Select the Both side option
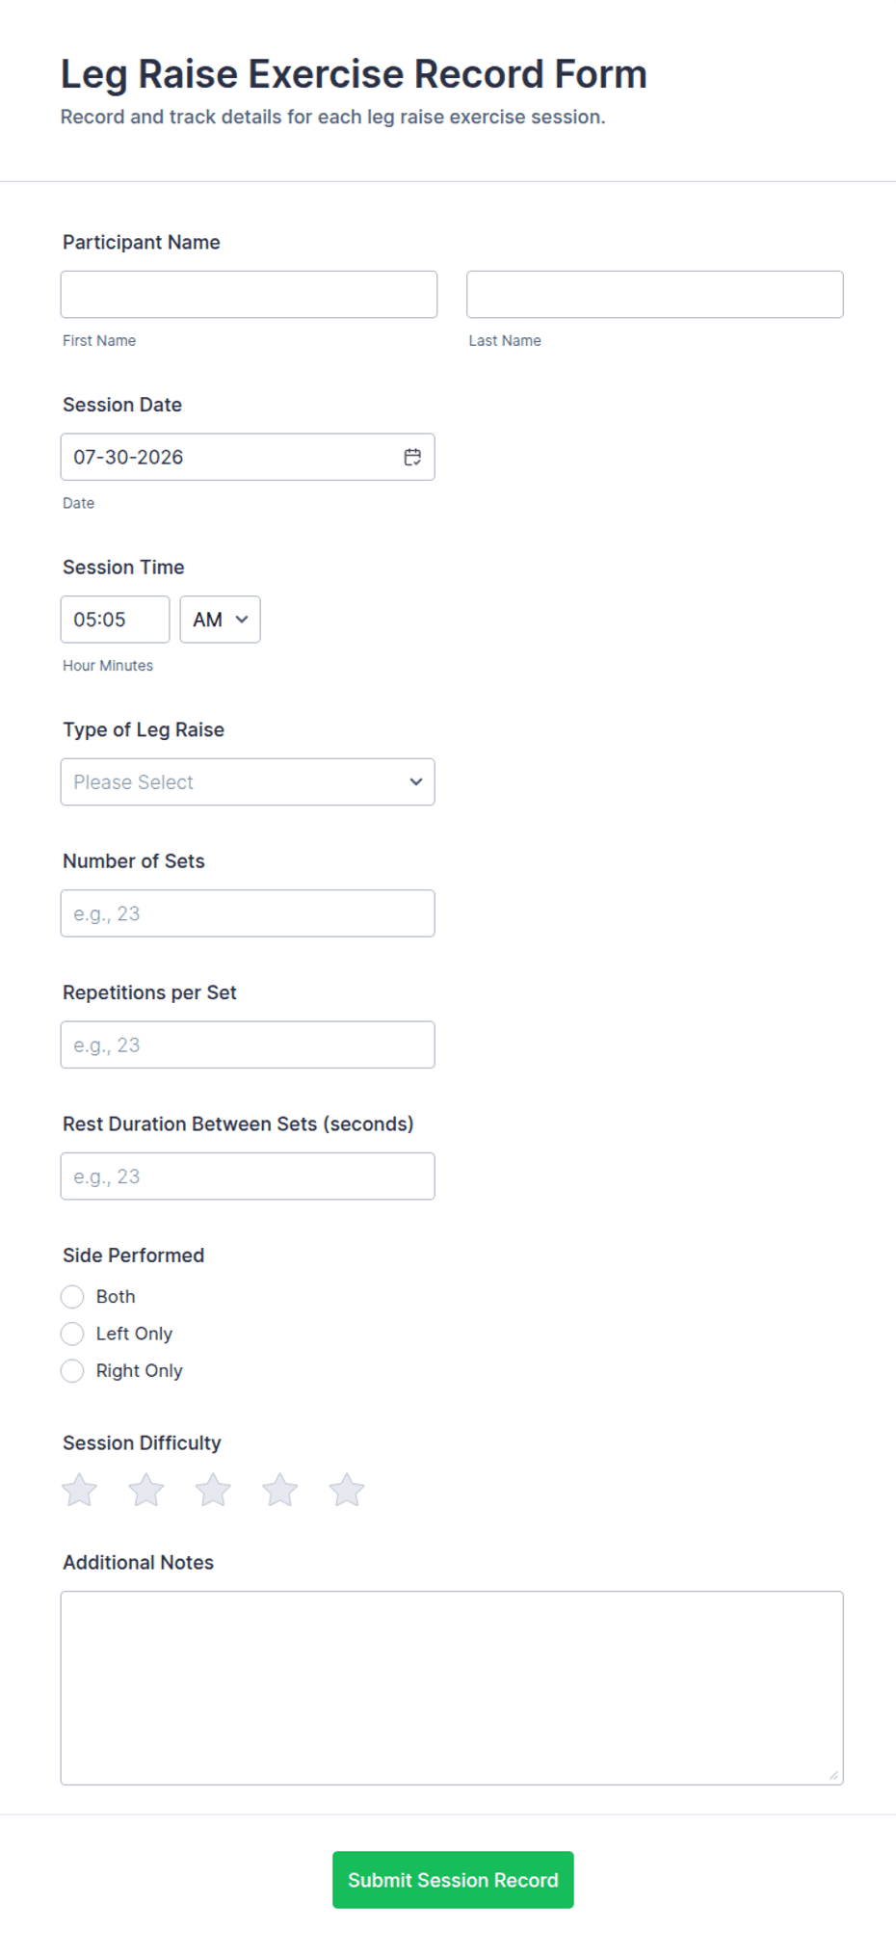Viewport: 896px width, 1956px height. click(x=72, y=1297)
